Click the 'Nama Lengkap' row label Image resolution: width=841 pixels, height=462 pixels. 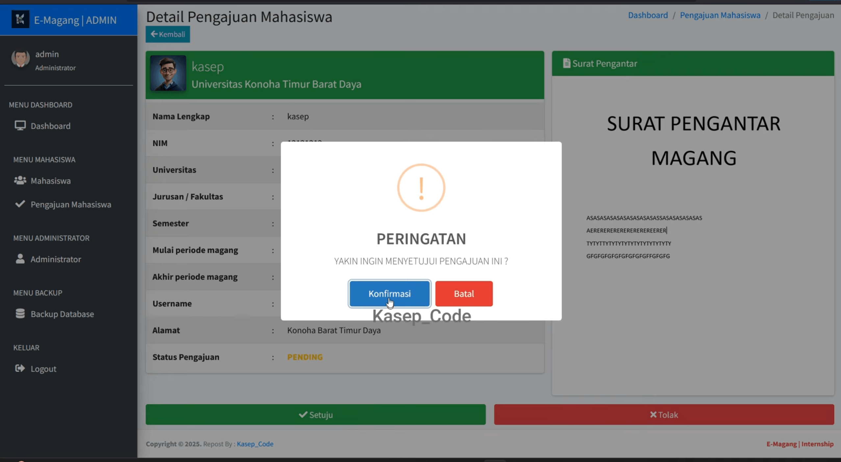[181, 116]
